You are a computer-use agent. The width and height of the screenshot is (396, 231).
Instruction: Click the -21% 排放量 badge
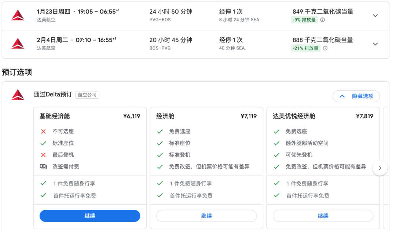coord(305,48)
